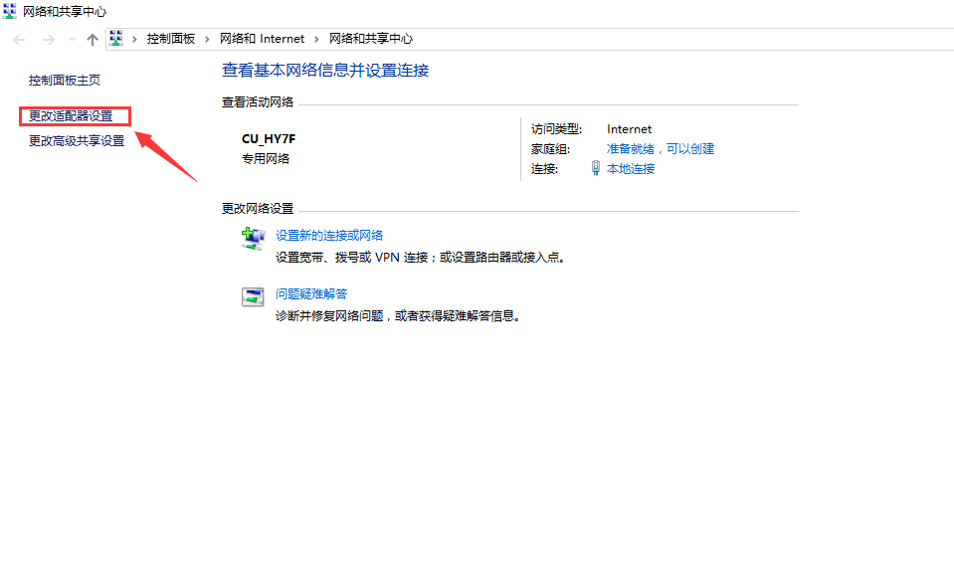This screenshot has width=954, height=563.
Task: Go up one level with up arrow
Action: coord(92,40)
